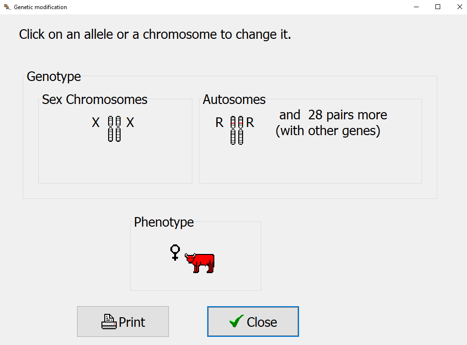Image resolution: width=467 pixels, height=345 pixels.
Task: Change the right X allele letter
Action: pyautogui.click(x=130, y=123)
